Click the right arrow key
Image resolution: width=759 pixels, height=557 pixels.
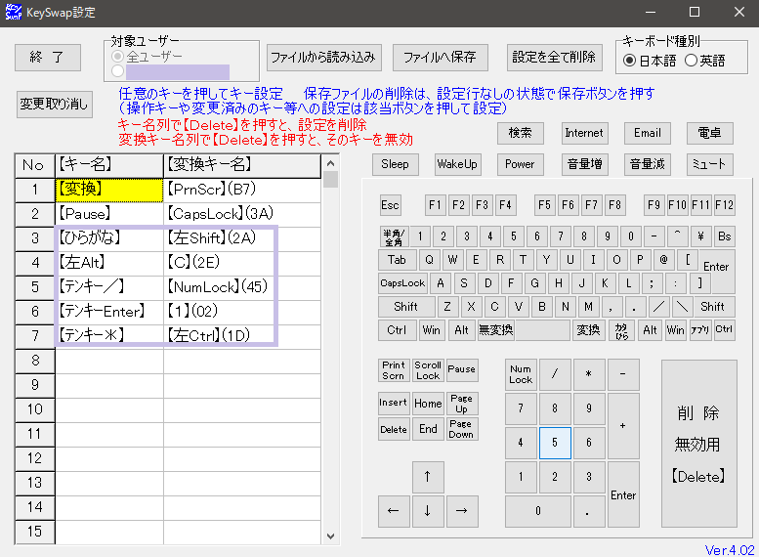[x=462, y=511]
